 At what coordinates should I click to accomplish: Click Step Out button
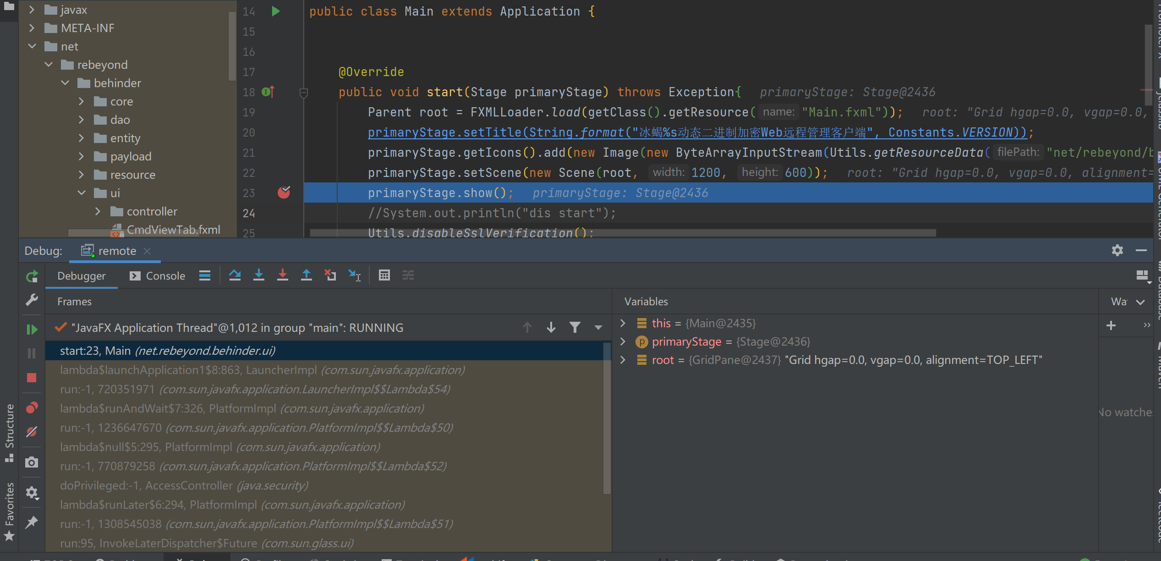coord(307,275)
